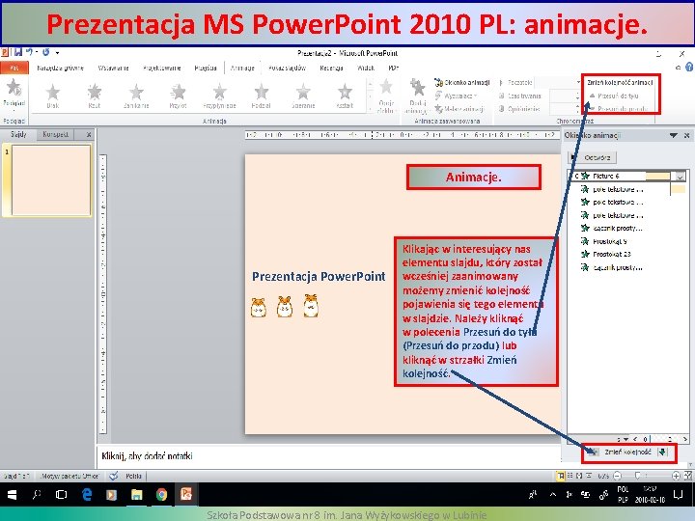
Task: Open the Recenzja tab
Action: click(x=331, y=68)
